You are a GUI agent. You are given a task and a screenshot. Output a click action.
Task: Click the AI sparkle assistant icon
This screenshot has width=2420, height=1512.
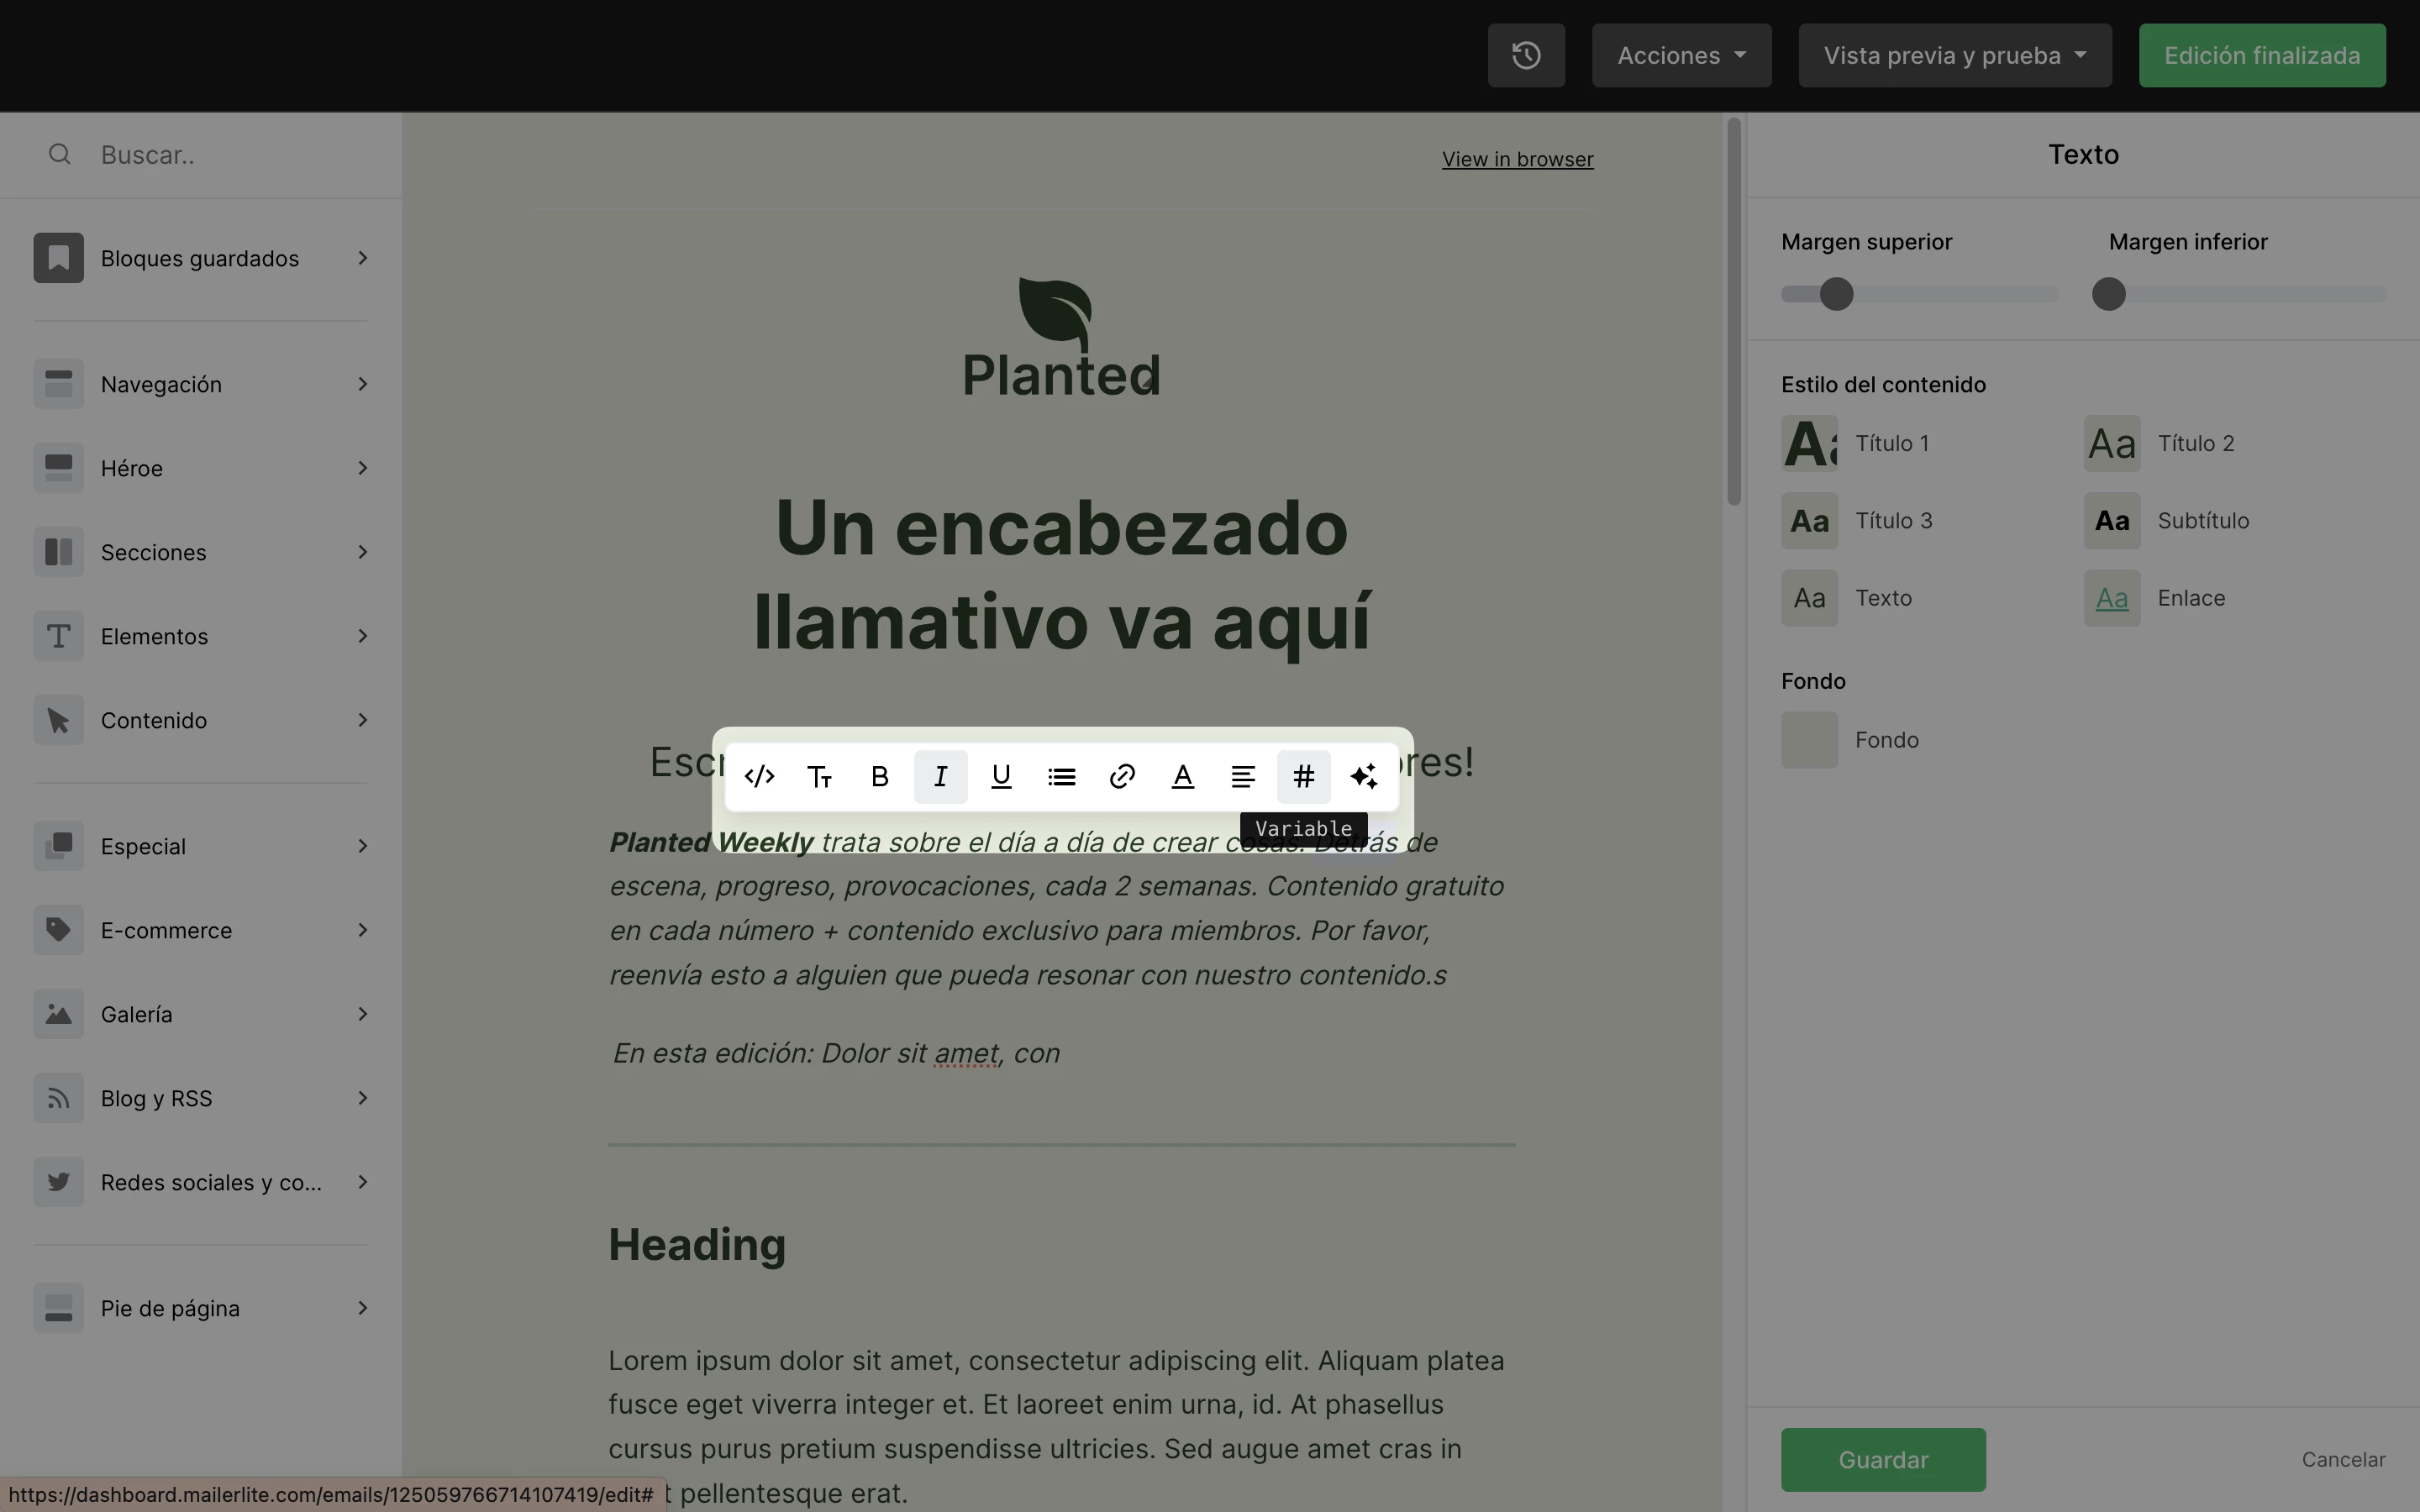1364,776
